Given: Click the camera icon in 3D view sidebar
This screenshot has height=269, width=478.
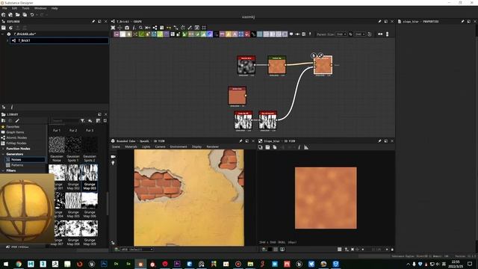Looking at the screenshot, I should click(x=113, y=156).
